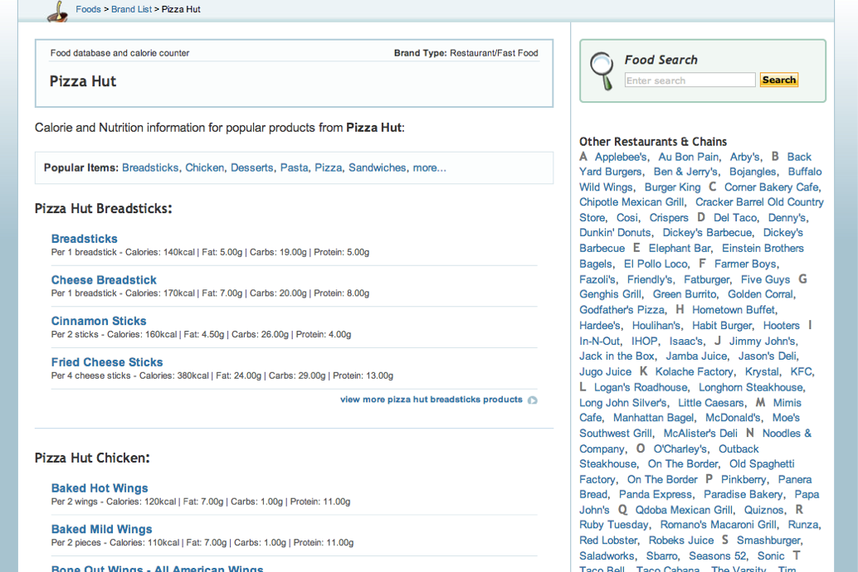858x572 pixels.
Task: Open Baked Mild Wings nutrition page
Action: [x=102, y=530]
